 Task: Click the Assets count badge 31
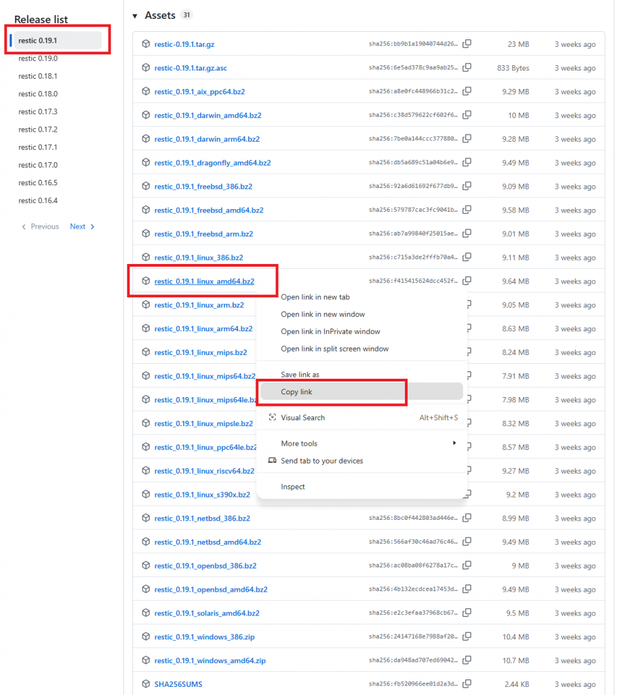point(187,15)
